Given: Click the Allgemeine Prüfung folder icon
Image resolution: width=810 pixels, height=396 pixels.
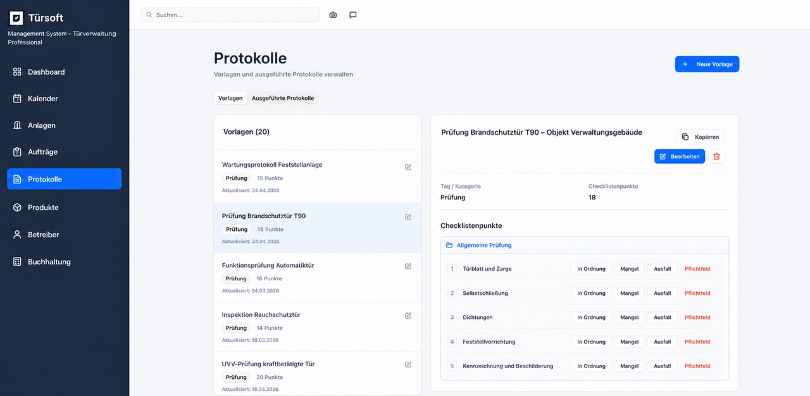Looking at the screenshot, I should (449, 245).
